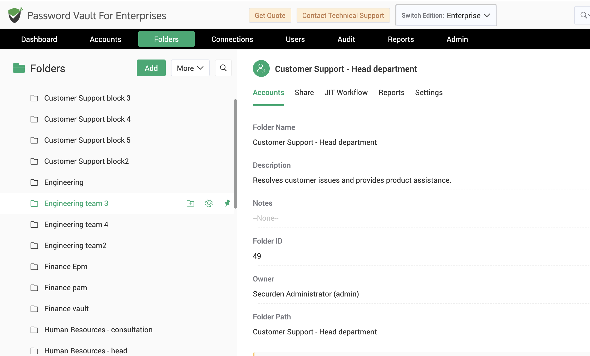Viewport: 590px width, 356px height.
Task: Open the gear settings icon on Engineering team 3
Action: click(x=209, y=203)
